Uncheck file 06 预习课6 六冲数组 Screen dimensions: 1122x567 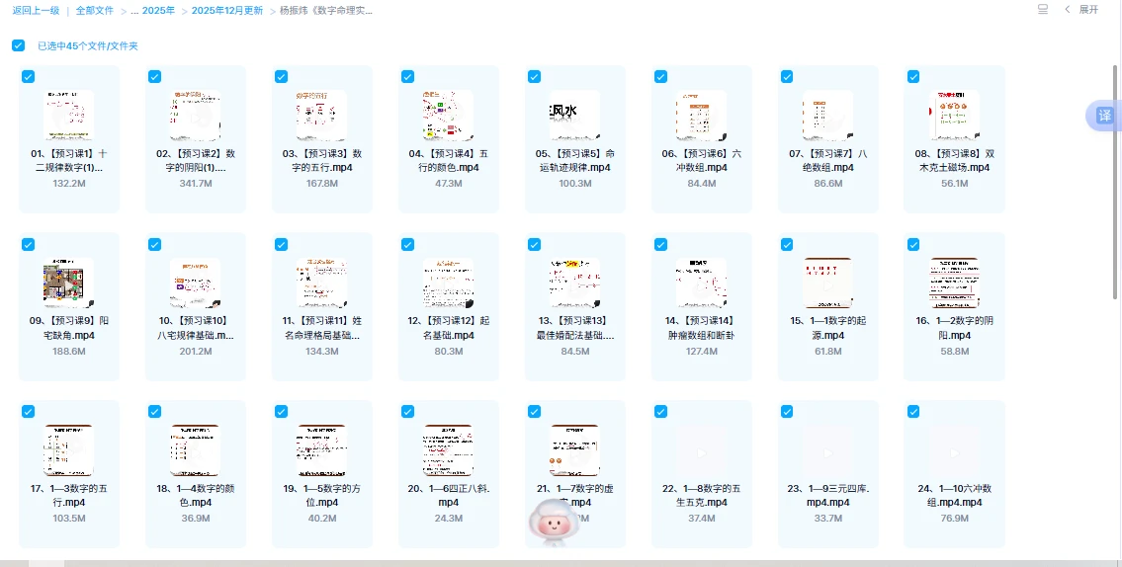pos(660,76)
